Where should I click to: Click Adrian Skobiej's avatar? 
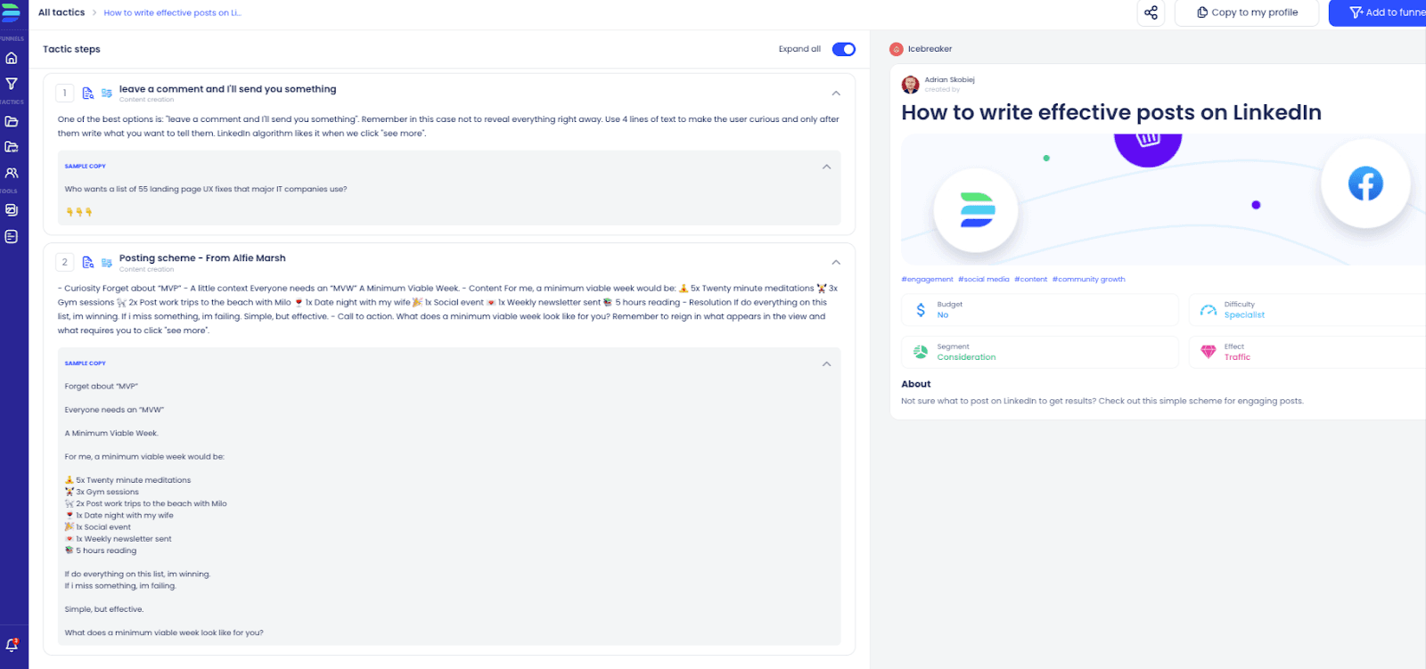pyautogui.click(x=910, y=84)
